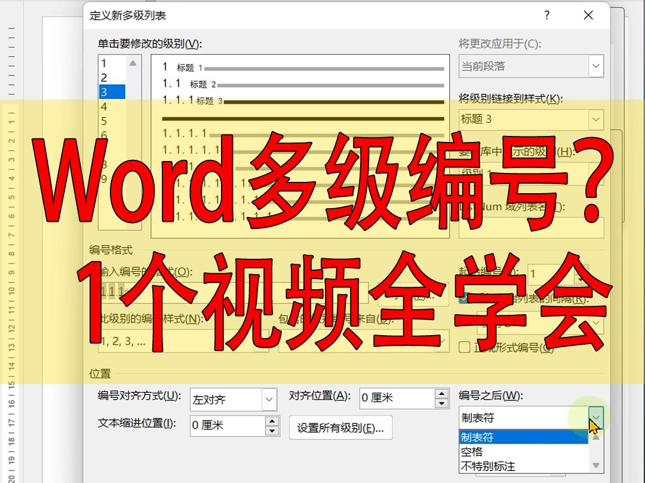Click the 设置所有级别 button

coord(340,428)
